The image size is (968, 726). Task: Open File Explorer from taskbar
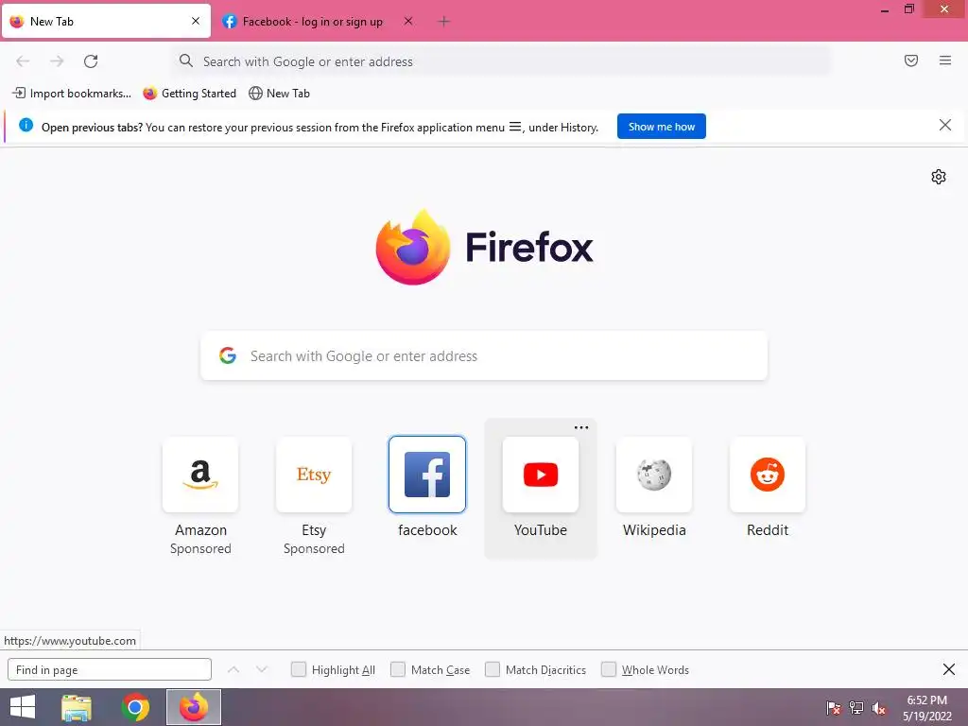[77, 707]
